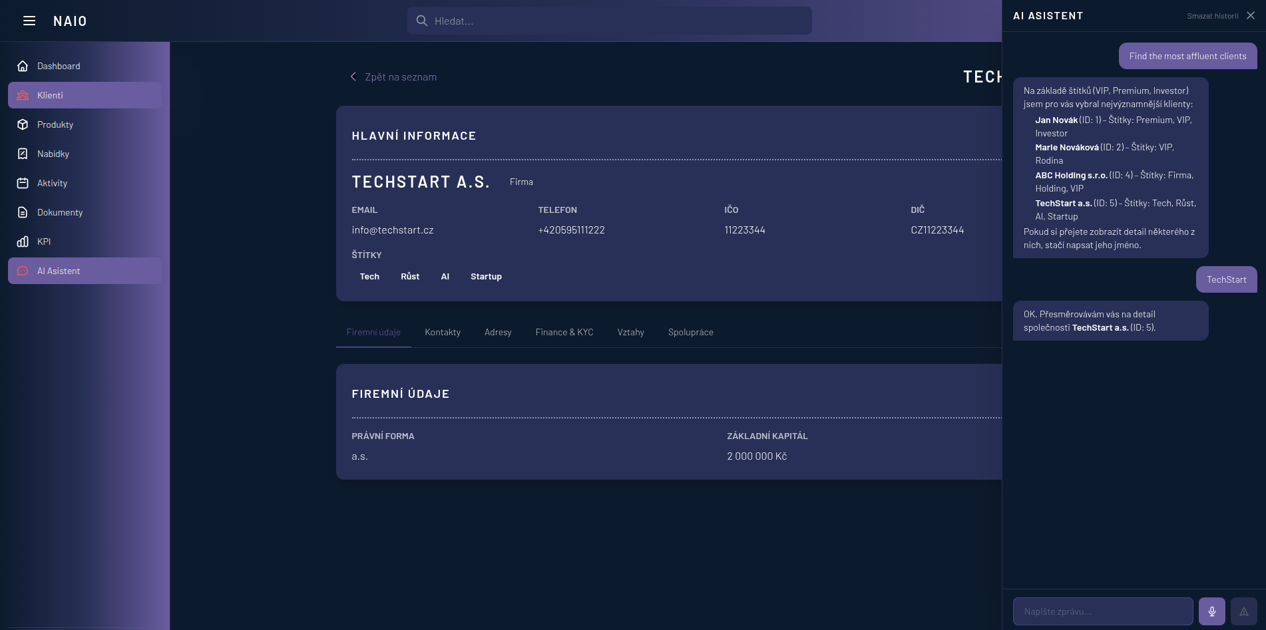Image resolution: width=1266 pixels, height=630 pixels.
Task: Click the TechStart suggestion chip in chat
Action: click(1226, 279)
